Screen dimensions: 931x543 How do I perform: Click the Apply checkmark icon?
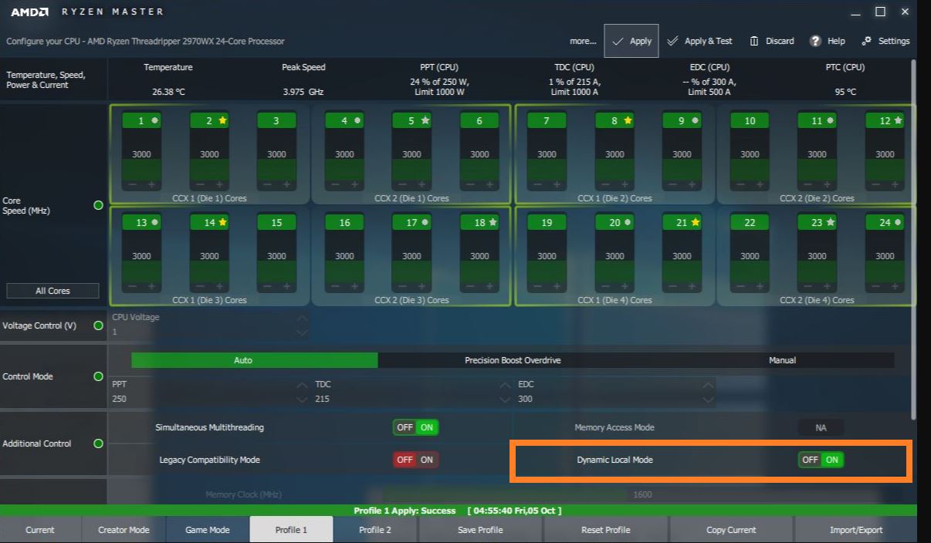[x=618, y=40]
